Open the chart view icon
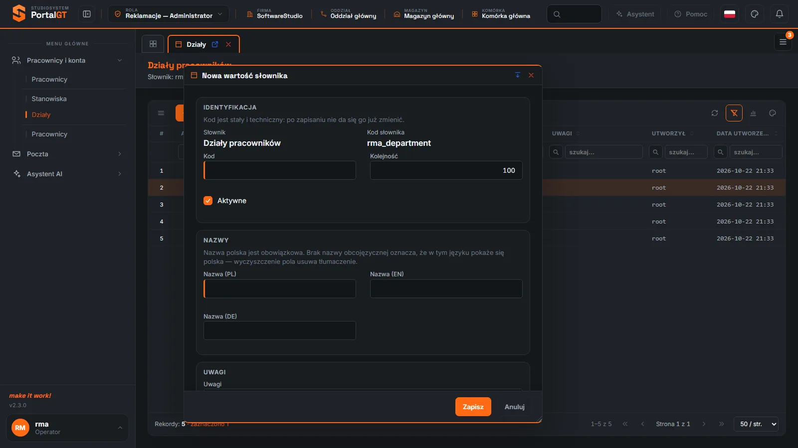This screenshot has width=798, height=448. (x=753, y=113)
